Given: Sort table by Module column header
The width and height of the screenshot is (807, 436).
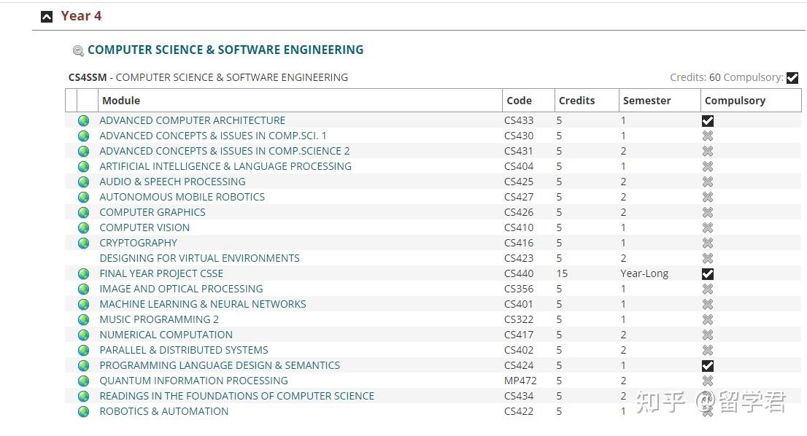Looking at the screenshot, I should [121, 101].
